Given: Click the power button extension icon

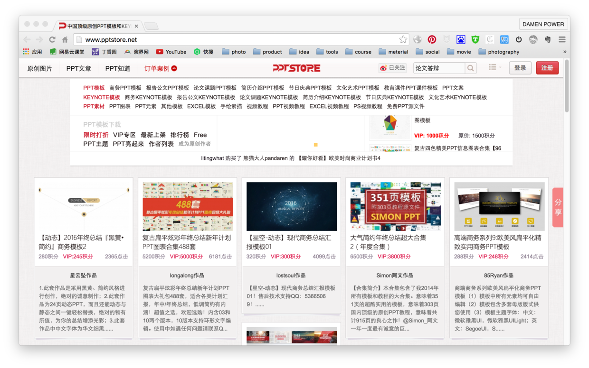Looking at the screenshot, I should click(x=519, y=40).
